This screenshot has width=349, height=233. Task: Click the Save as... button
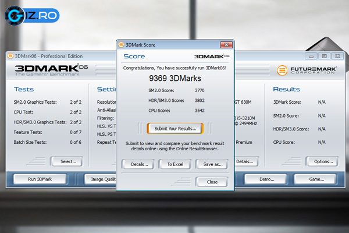pyautogui.click(x=212, y=164)
